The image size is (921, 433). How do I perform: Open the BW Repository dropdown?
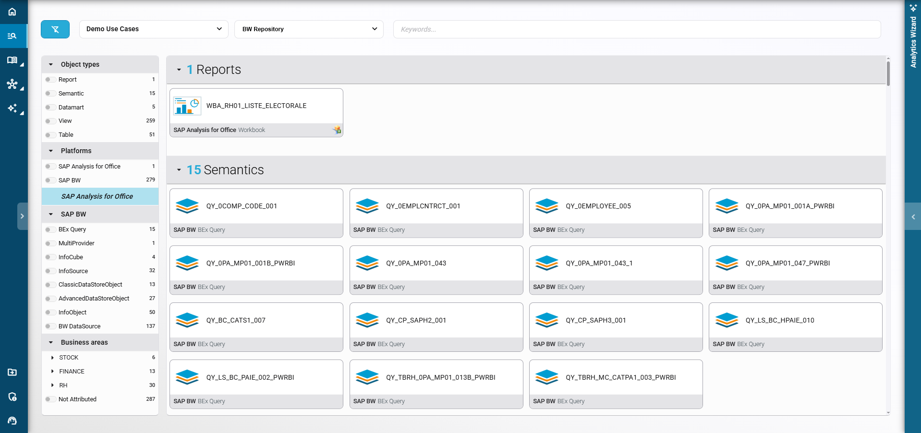point(309,29)
